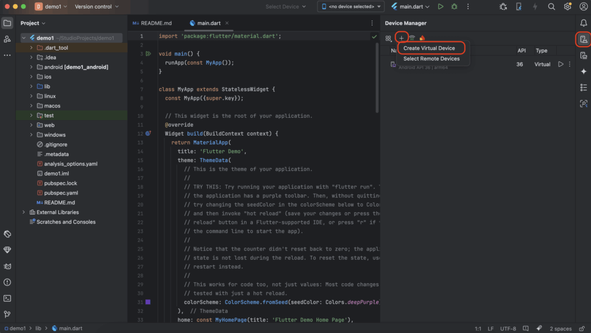Open the Terminal tool window icon

pyautogui.click(x=7, y=298)
